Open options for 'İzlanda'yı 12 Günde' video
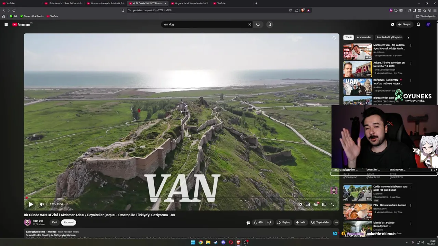The width and height of the screenshot is (438, 246). coord(411,223)
